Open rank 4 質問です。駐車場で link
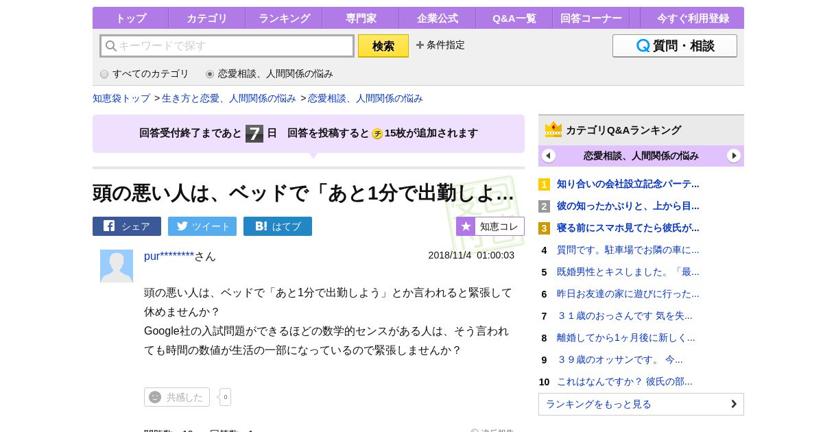 point(628,250)
